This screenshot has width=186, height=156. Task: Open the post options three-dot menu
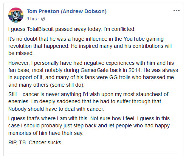pyautogui.click(x=177, y=11)
